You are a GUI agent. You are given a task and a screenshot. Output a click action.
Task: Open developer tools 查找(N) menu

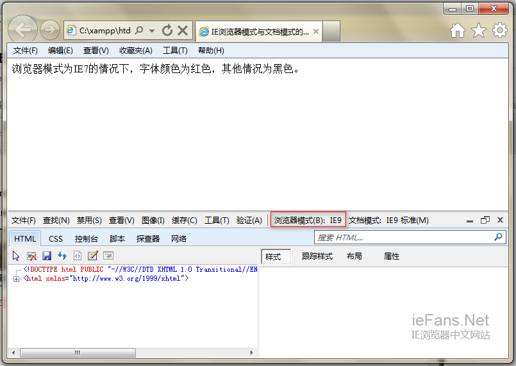point(56,220)
